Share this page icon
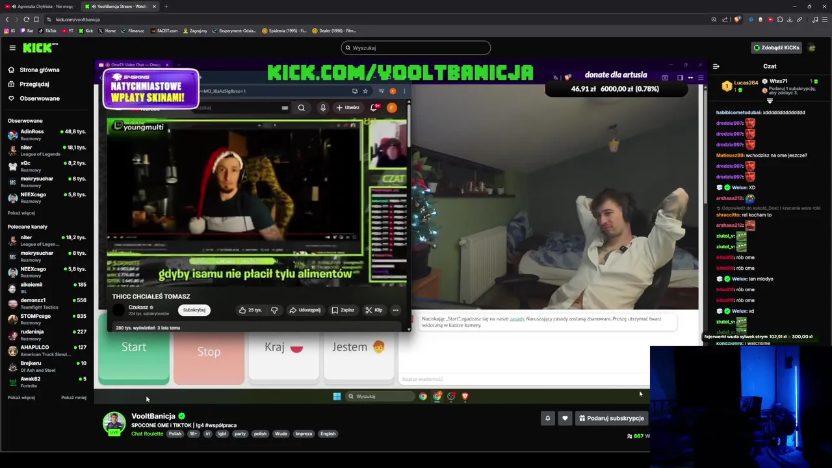This screenshot has height=468, width=832. pos(725,19)
